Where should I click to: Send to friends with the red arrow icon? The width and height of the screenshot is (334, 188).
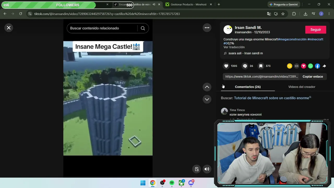click(303, 66)
